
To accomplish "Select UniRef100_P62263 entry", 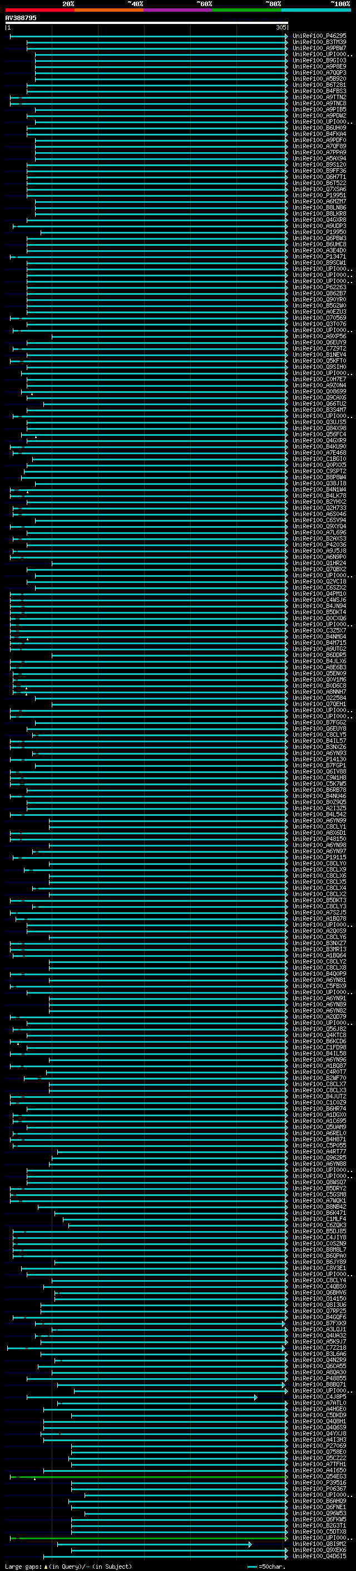I will click(x=319, y=287).
